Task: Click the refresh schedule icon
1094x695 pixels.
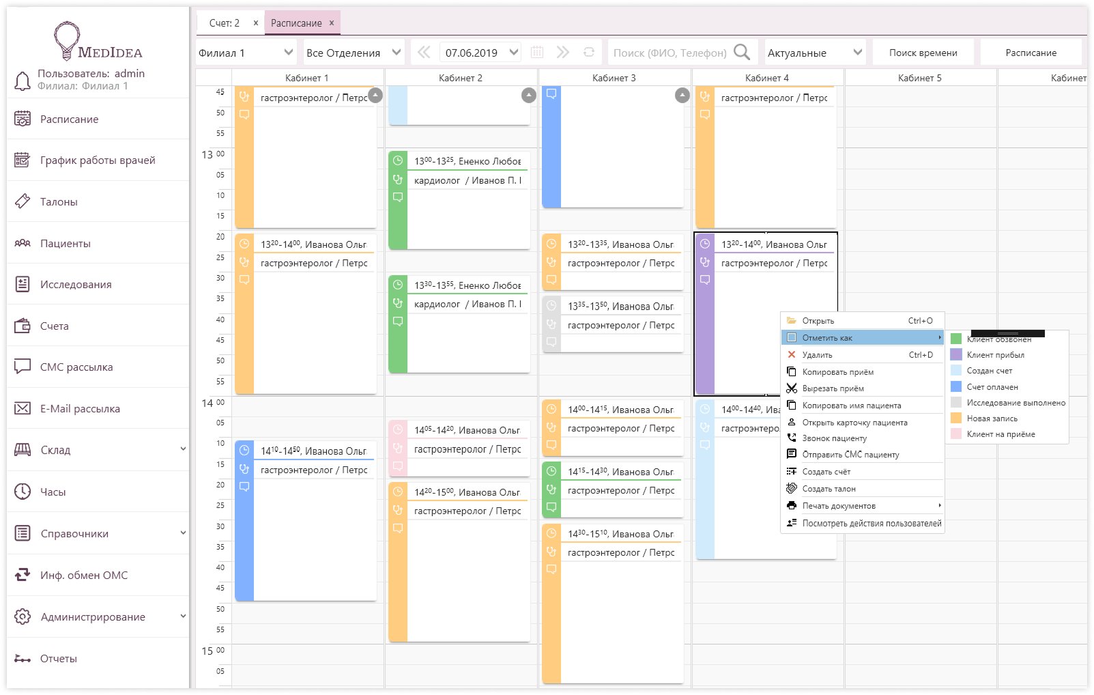Action: pos(589,53)
